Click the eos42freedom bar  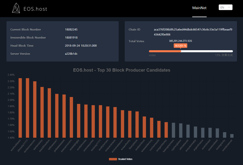click(49, 113)
